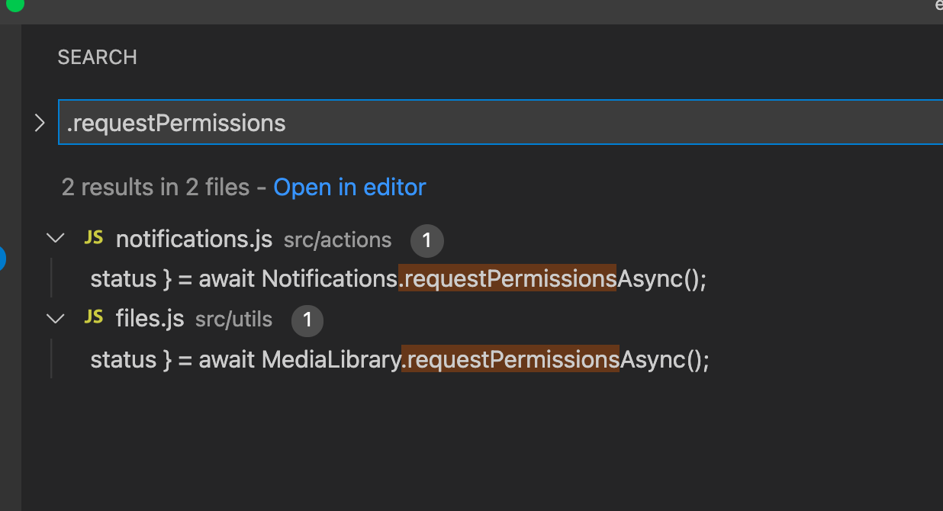Open all results in editor
The image size is (943, 511).
(x=349, y=187)
